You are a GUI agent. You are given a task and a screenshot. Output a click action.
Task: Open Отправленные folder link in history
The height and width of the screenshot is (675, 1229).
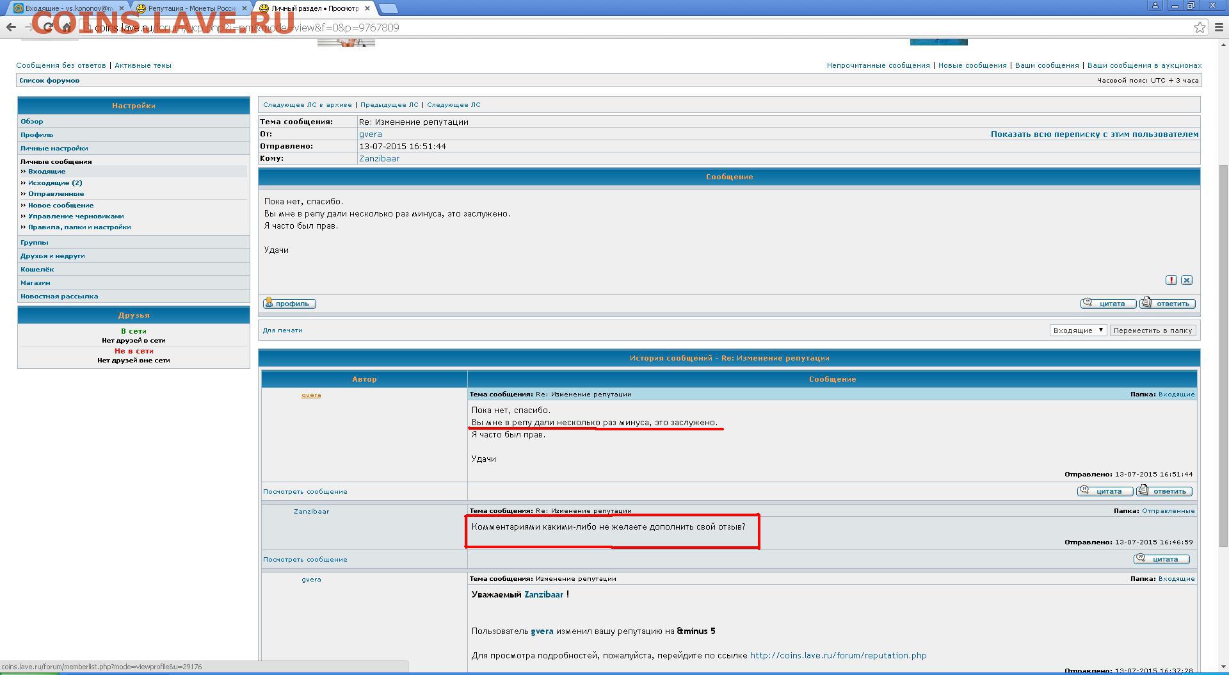click(x=1168, y=511)
